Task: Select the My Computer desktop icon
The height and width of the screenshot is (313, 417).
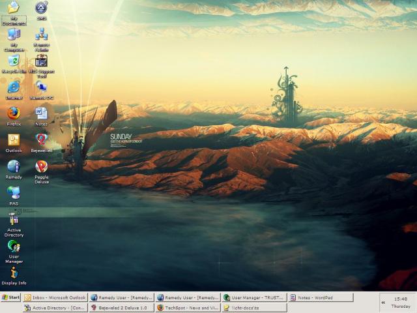Action: pyautogui.click(x=14, y=40)
